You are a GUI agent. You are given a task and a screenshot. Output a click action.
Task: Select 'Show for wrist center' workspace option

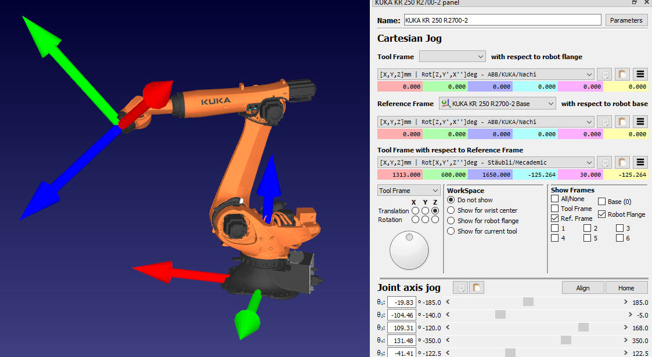451,210
